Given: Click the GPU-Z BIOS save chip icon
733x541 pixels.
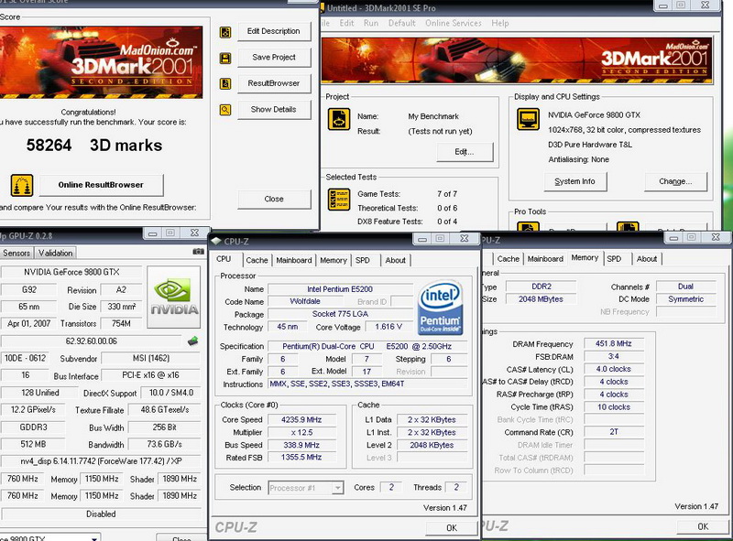Looking at the screenshot, I should point(192,341).
